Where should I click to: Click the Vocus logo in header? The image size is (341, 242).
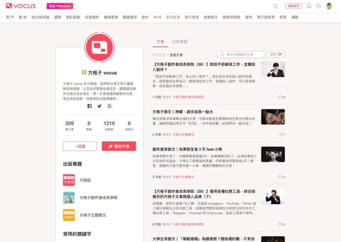pyautogui.click(x=21, y=6)
